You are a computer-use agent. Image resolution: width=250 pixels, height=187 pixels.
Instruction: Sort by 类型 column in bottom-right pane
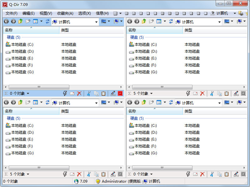[215, 111]
